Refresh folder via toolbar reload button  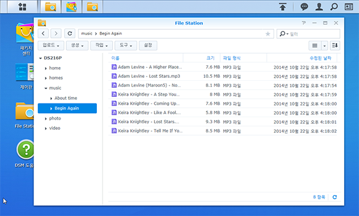coord(70,34)
